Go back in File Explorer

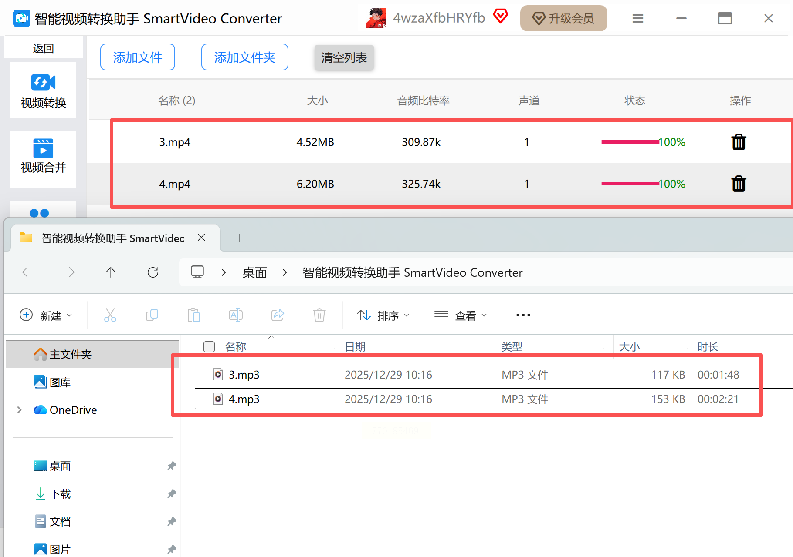(27, 272)
